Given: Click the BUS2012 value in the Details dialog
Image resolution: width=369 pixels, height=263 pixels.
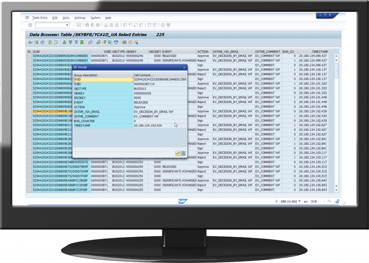Looking at the screenshot, I should 140,89.
